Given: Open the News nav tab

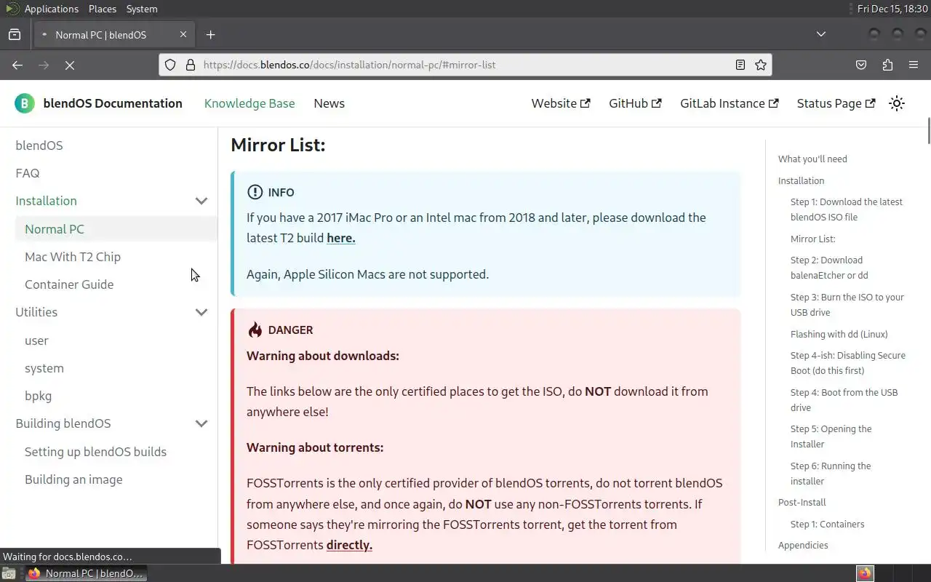Looking at the screenshot, I should click(x=329, y=103).
